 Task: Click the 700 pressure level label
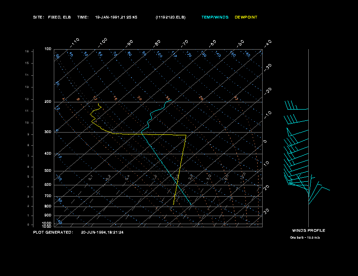(x=48, y=196)
